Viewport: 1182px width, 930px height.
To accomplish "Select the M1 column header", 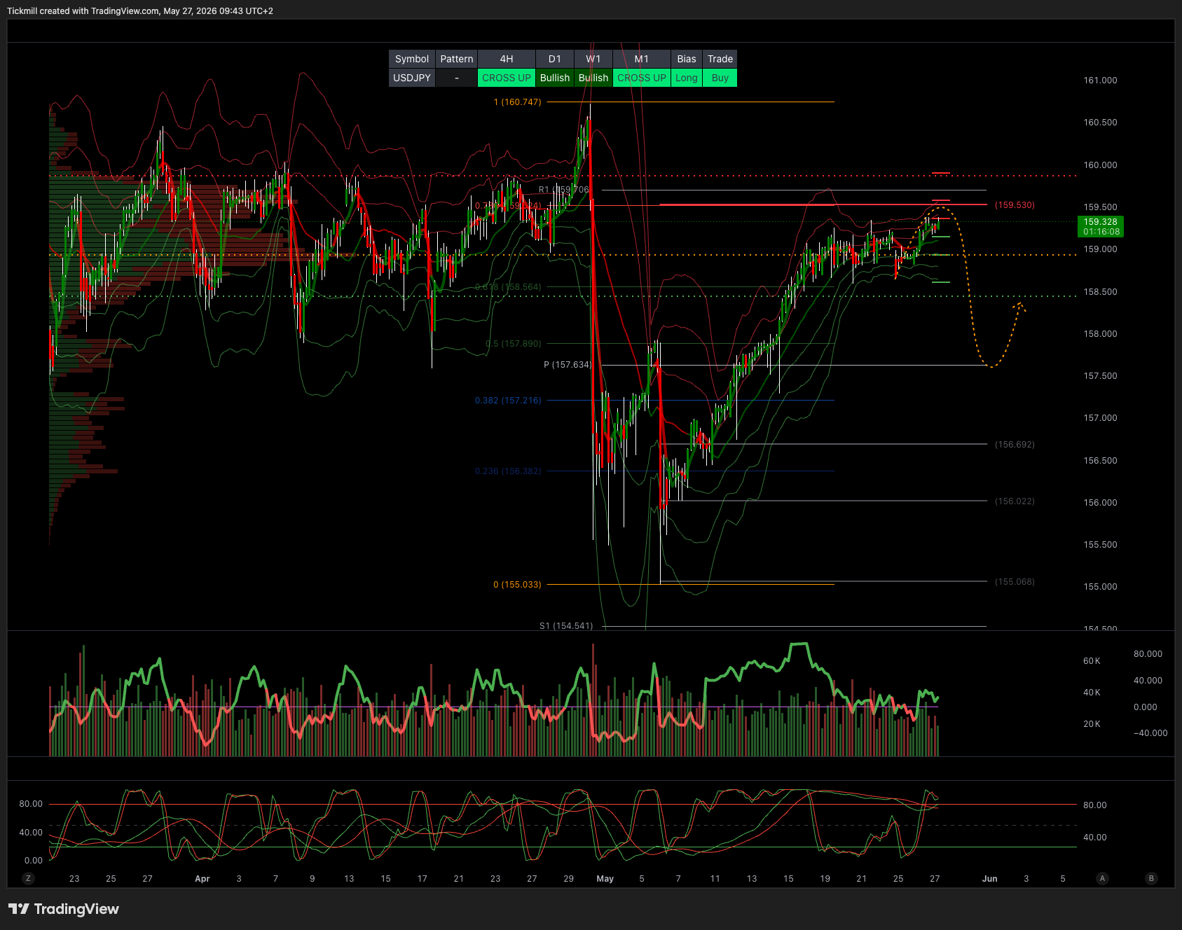I will [x=642, y=59].
